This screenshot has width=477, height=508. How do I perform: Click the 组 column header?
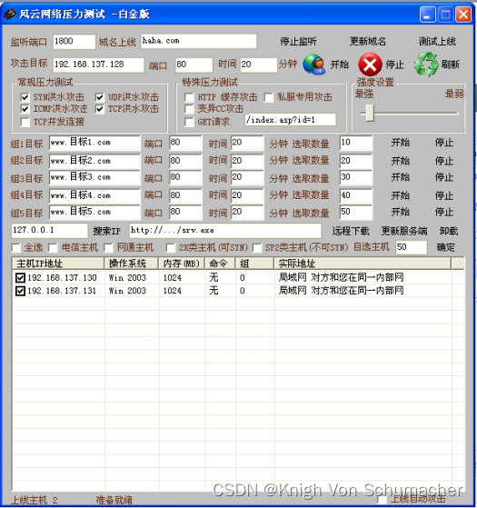[x=254, y=264]
